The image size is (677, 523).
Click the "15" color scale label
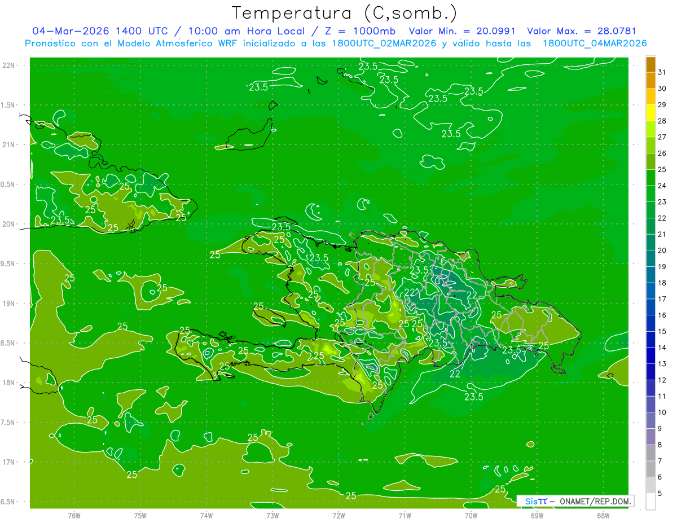(662, 331)
